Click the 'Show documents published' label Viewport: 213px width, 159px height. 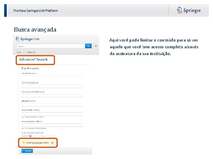click(32, 133)
